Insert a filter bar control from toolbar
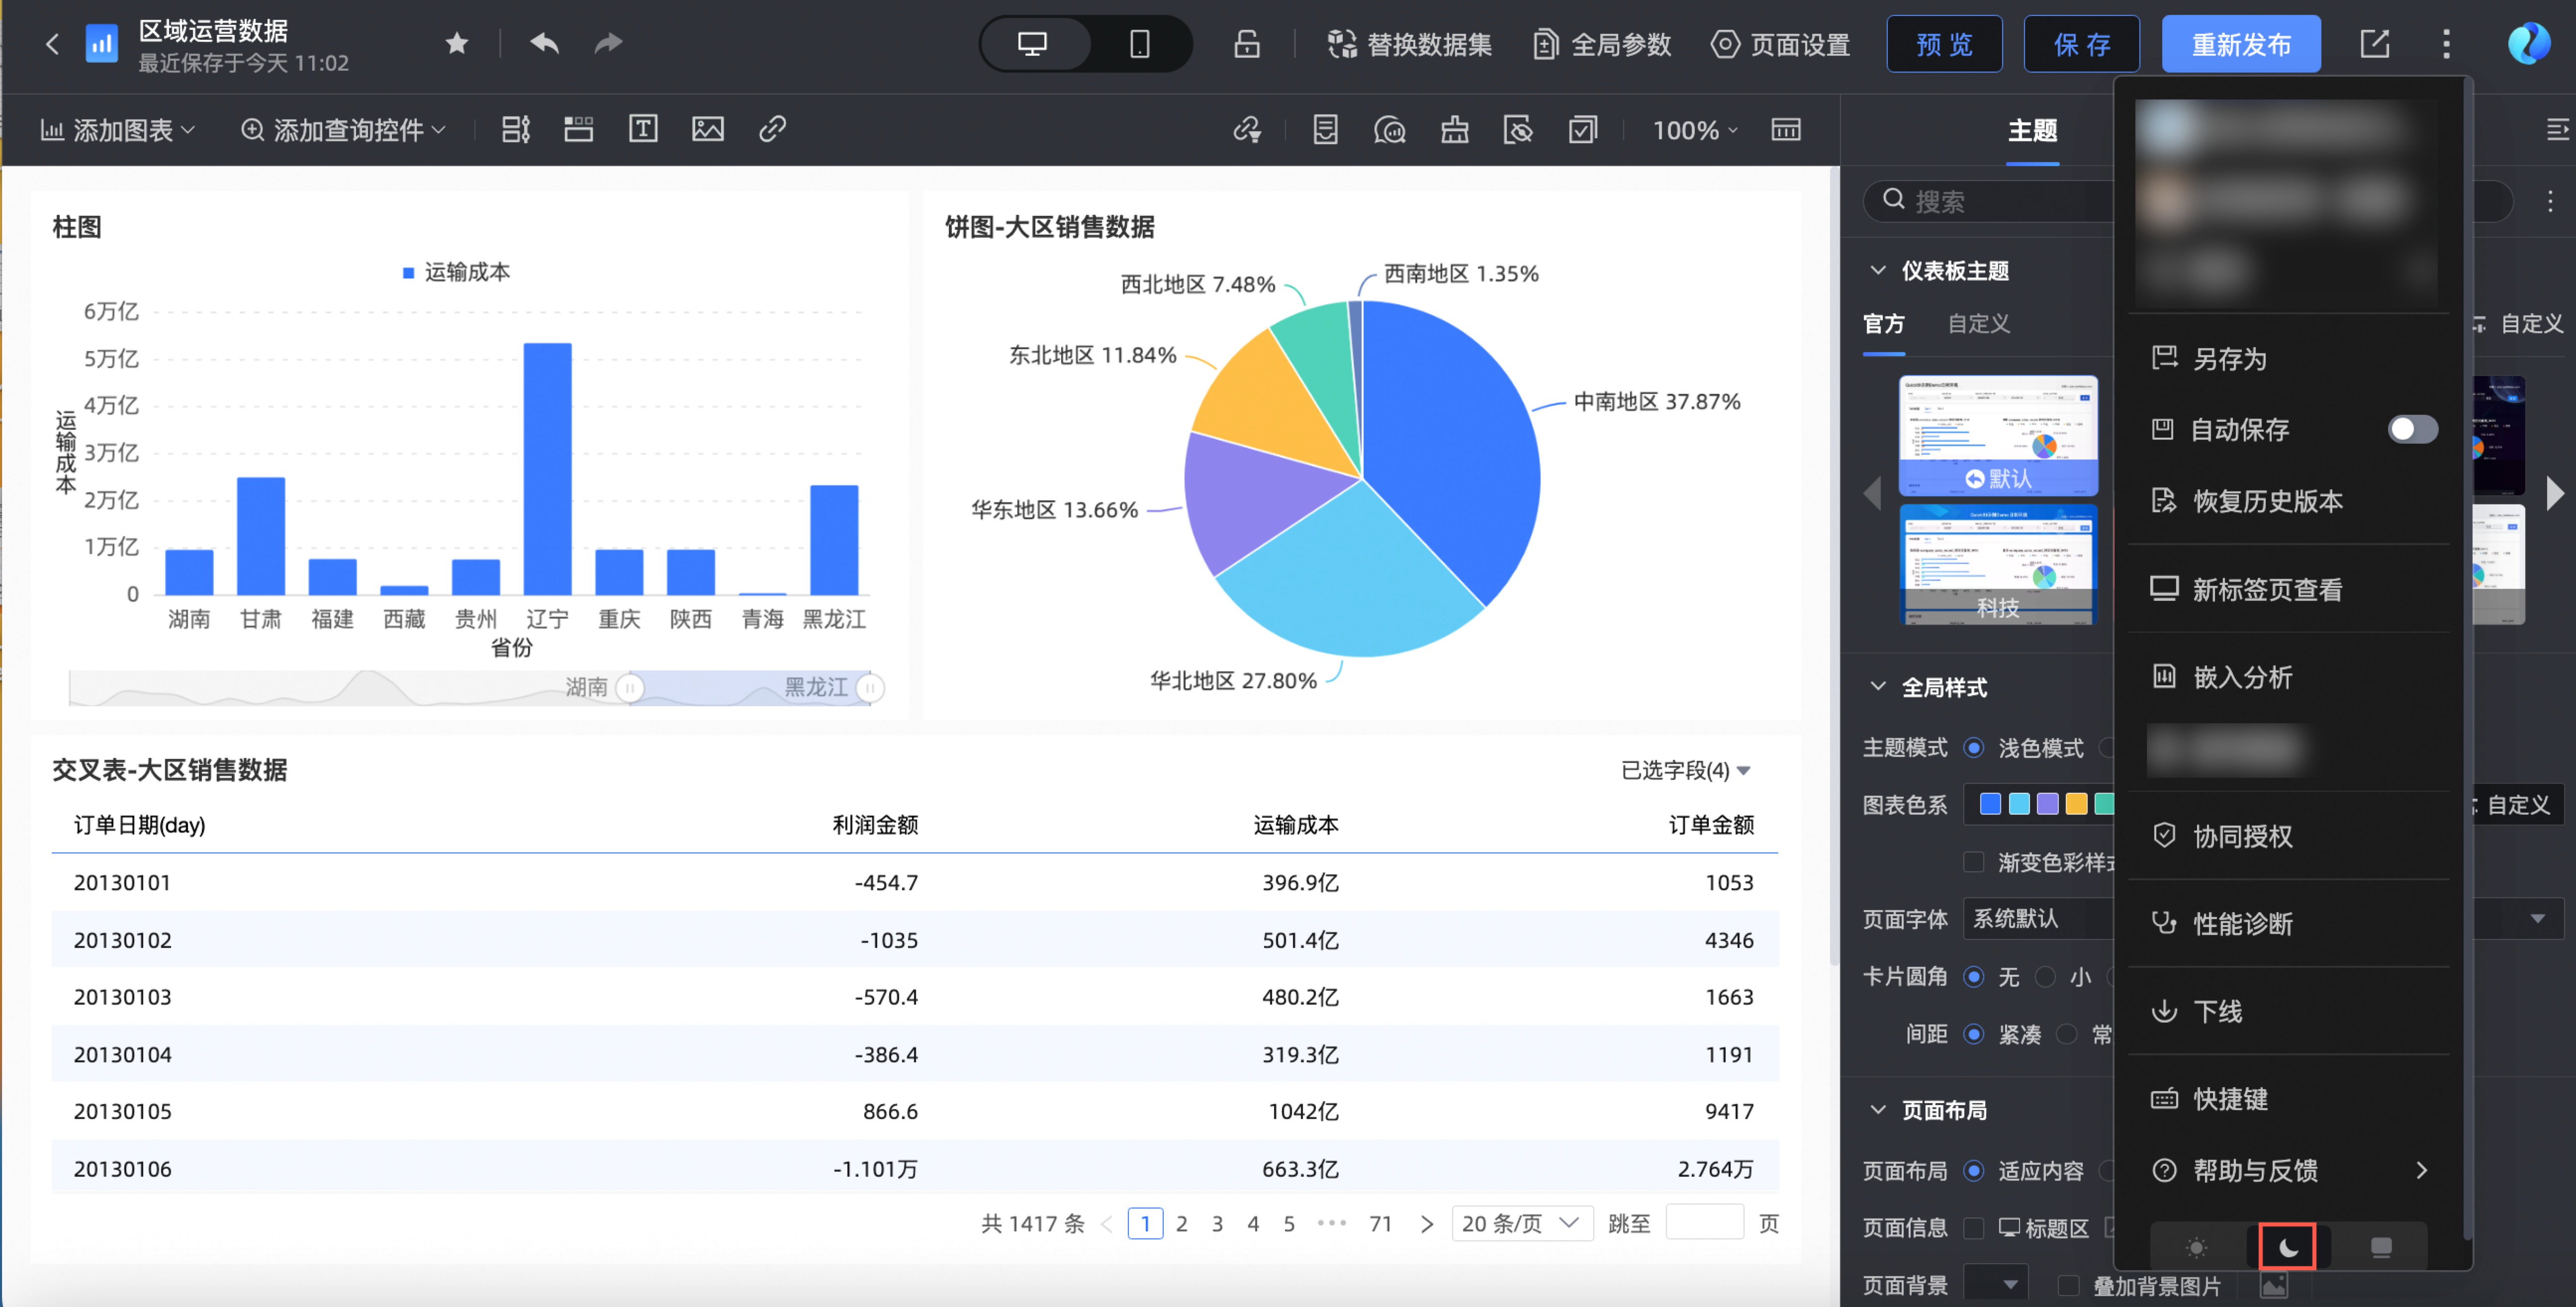Image resolution: width=2576 pixels, height=1307 pixels. pyautogui.click(x=515, y=129)
